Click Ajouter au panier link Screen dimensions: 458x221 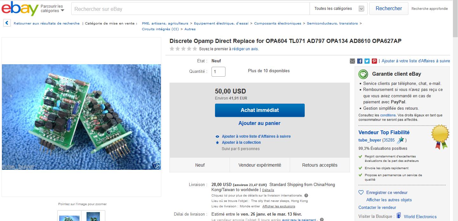coord(260,123)
